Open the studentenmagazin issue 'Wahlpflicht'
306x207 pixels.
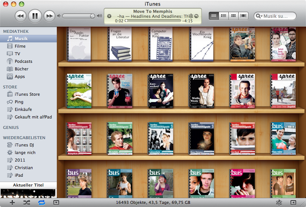point(79,139)
